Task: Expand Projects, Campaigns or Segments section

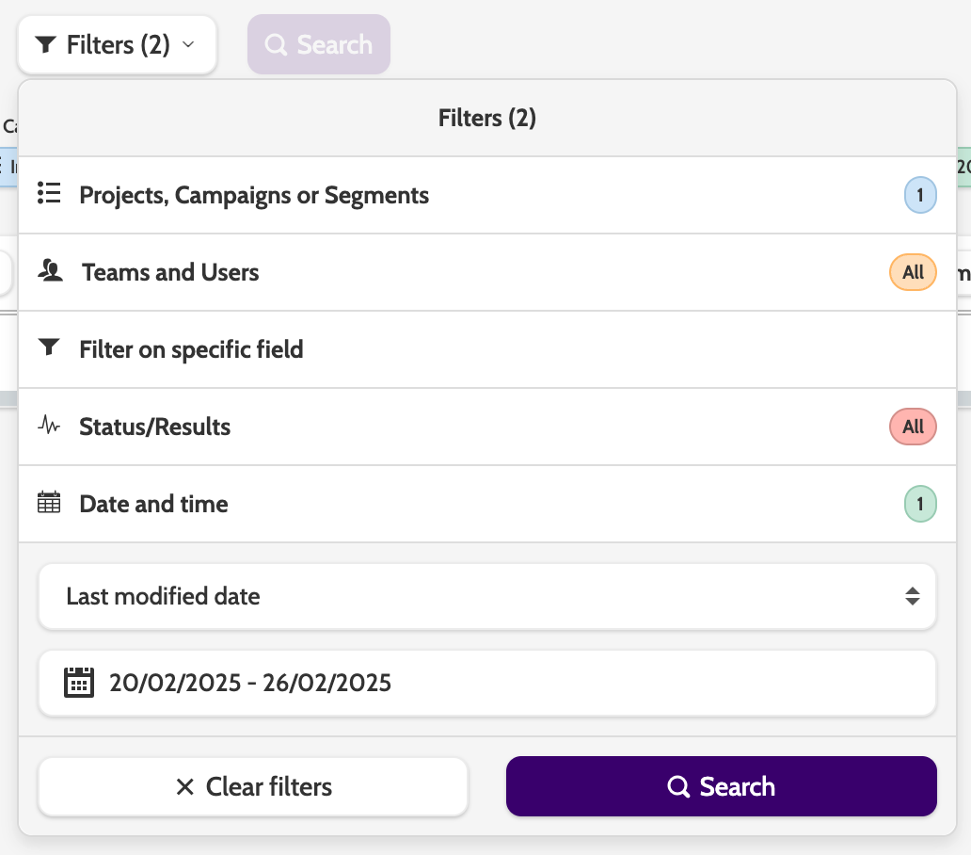Action: [254, 195]
